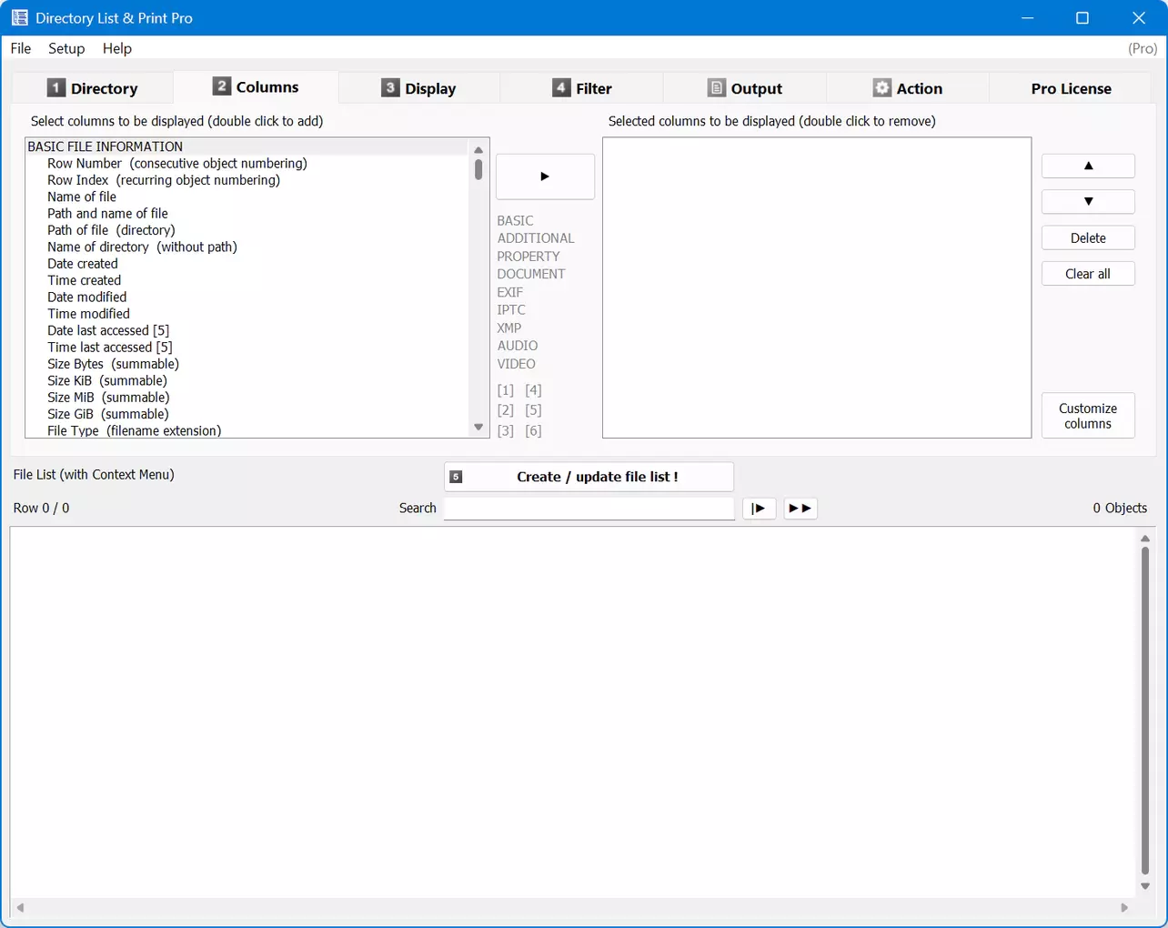
Task: Click the find all double-arrow button
Action: 800,509
